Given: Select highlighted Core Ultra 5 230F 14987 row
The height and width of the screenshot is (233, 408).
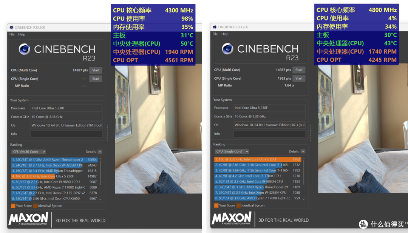Looking at the screenshot, I should [54, 176].
